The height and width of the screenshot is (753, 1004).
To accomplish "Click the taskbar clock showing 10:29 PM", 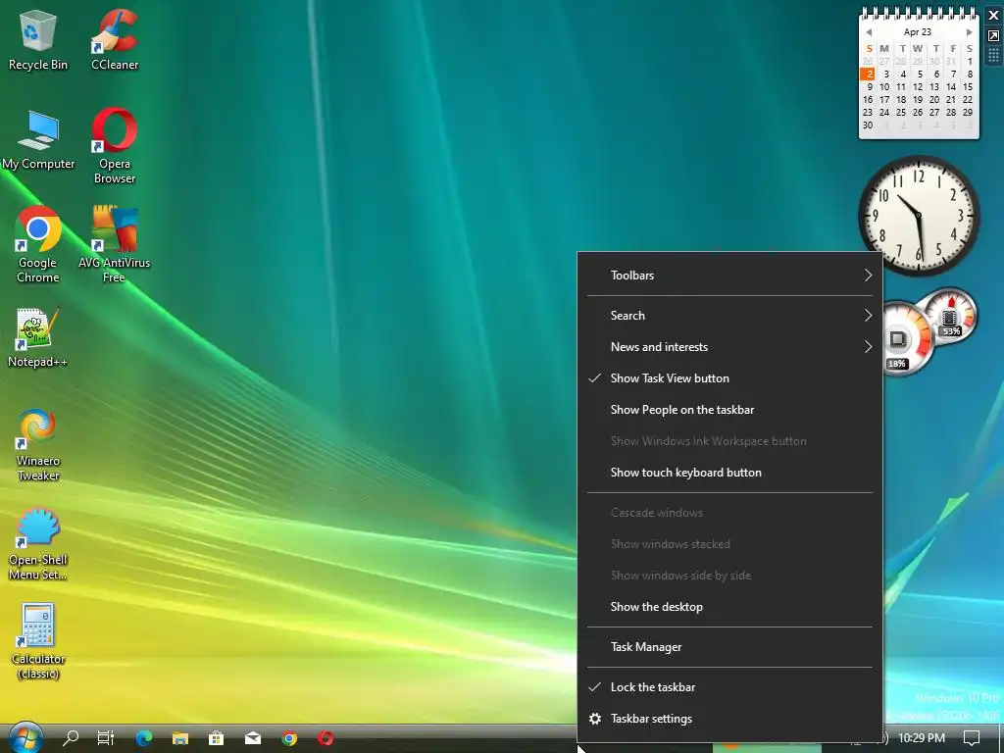I will pos(922,738).
